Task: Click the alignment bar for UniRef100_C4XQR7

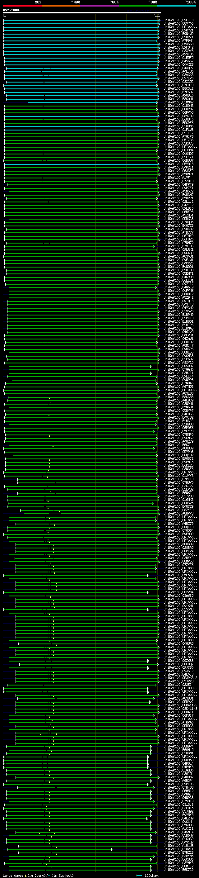Action: [82, 68]
